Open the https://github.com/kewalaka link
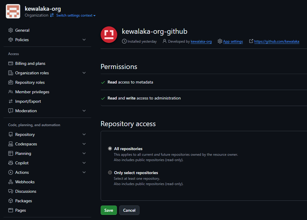The image size is (307, 220). (277, 41)
